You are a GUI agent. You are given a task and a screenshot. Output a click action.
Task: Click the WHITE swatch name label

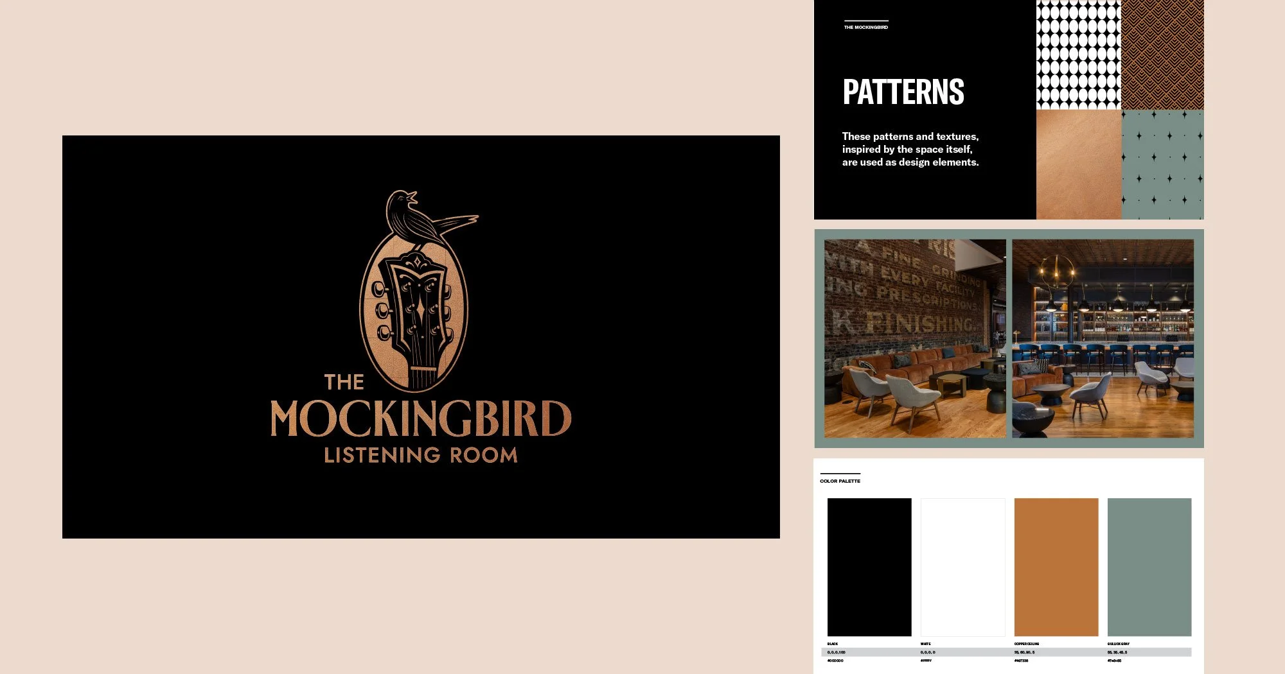[x=926, y=644]
